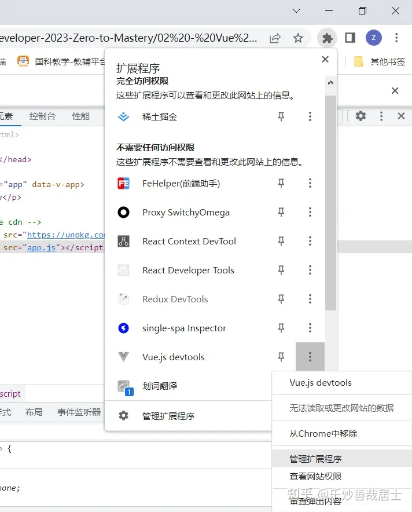The image size is (412, 512).
Task: Click the share page icon in address bar
Action: tap(275, 38)
